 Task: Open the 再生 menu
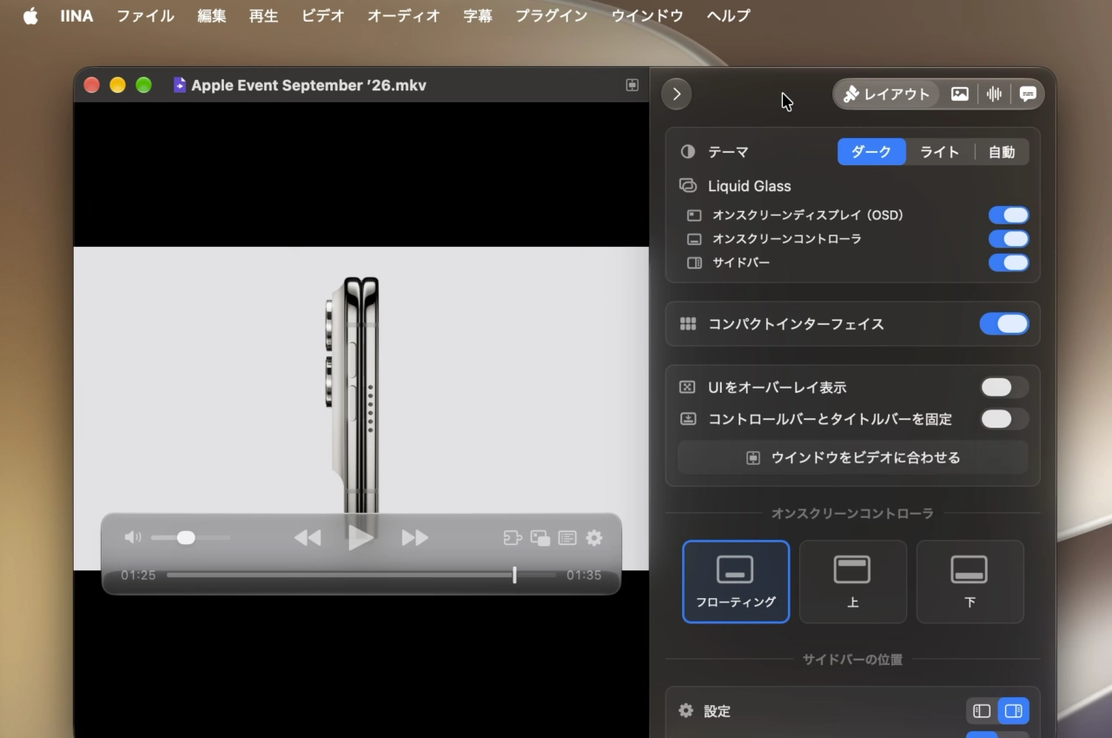[264, 16]
